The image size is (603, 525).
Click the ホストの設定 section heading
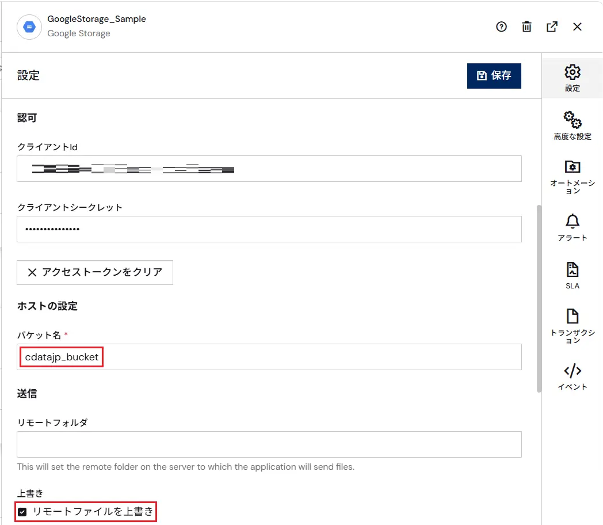click(47, 306)
